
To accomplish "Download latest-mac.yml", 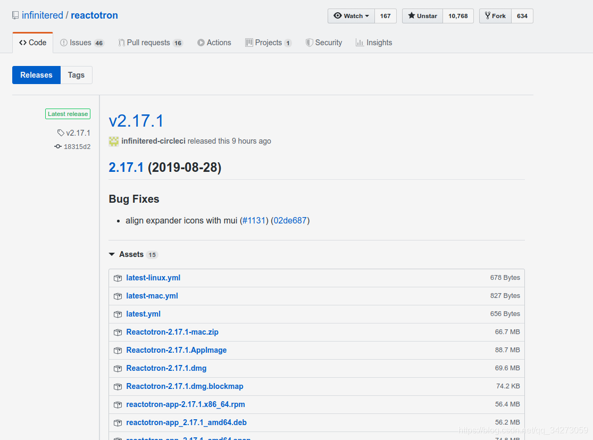I will pyautogui.click(x=152, y=296).
